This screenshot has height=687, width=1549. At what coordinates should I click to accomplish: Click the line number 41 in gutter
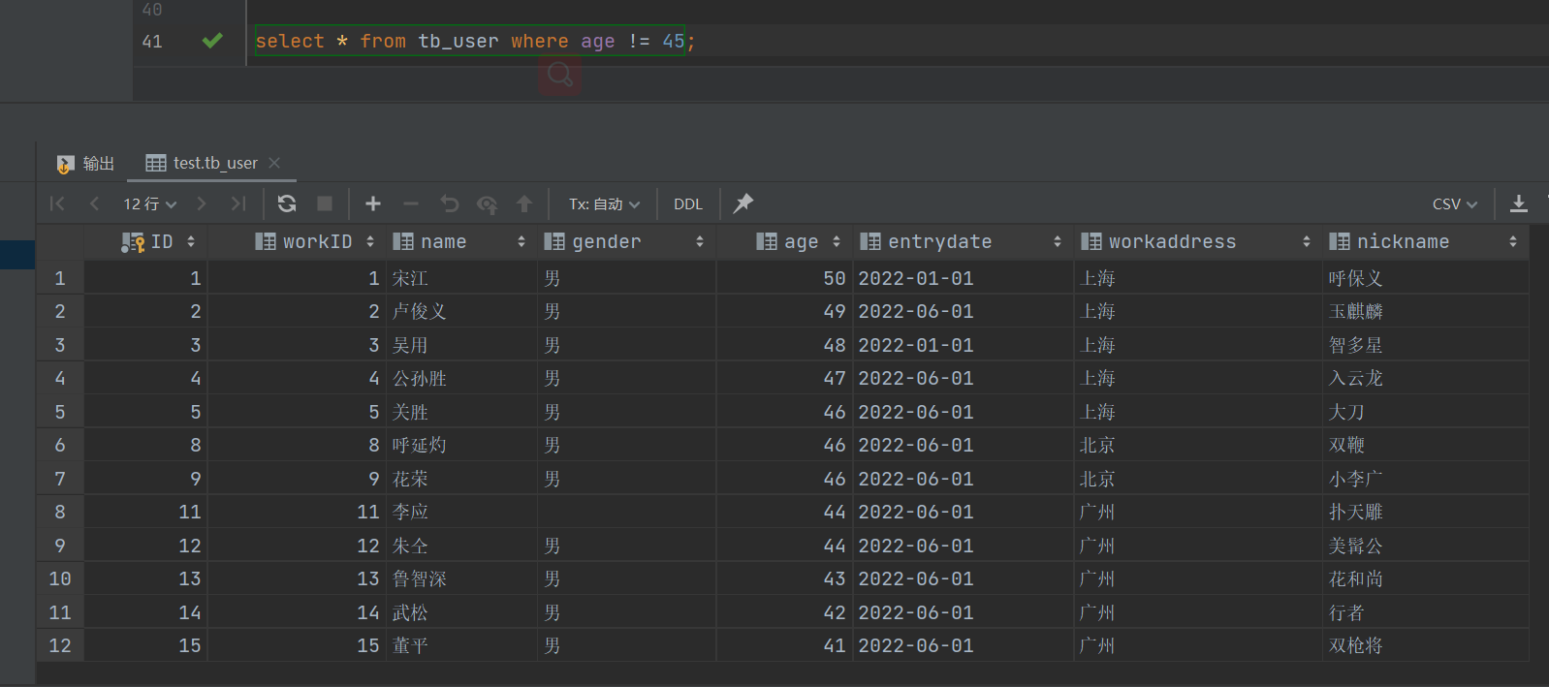point(152,42)
